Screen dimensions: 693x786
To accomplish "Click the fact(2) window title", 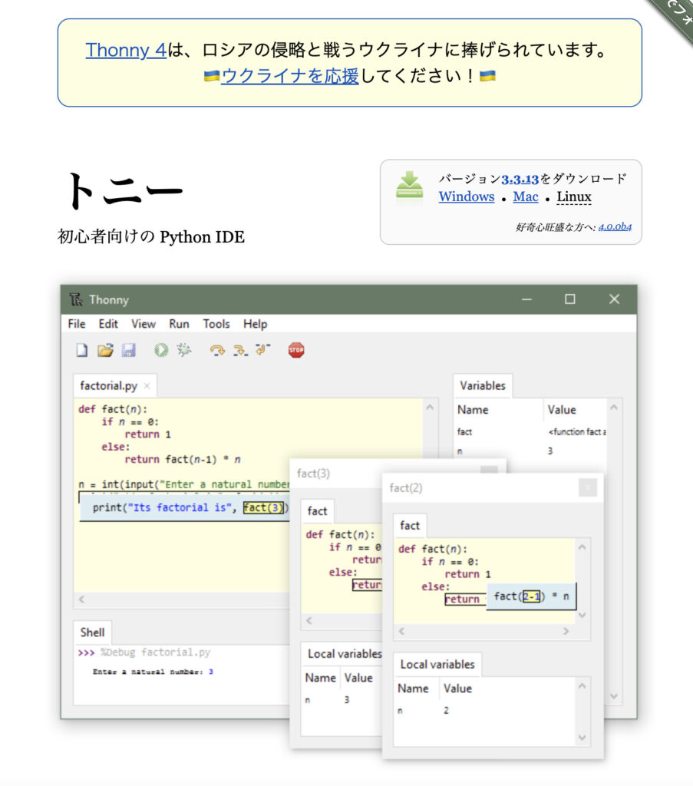I will (x=405, y=487).
